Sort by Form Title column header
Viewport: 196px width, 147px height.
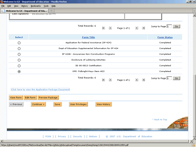(89, 37)
